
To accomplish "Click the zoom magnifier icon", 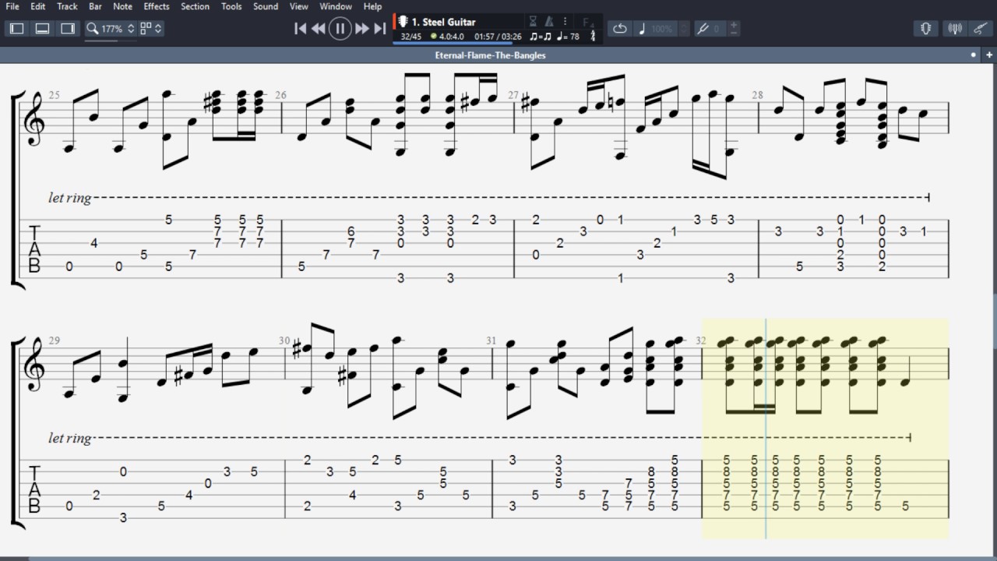I will point(93,29).
